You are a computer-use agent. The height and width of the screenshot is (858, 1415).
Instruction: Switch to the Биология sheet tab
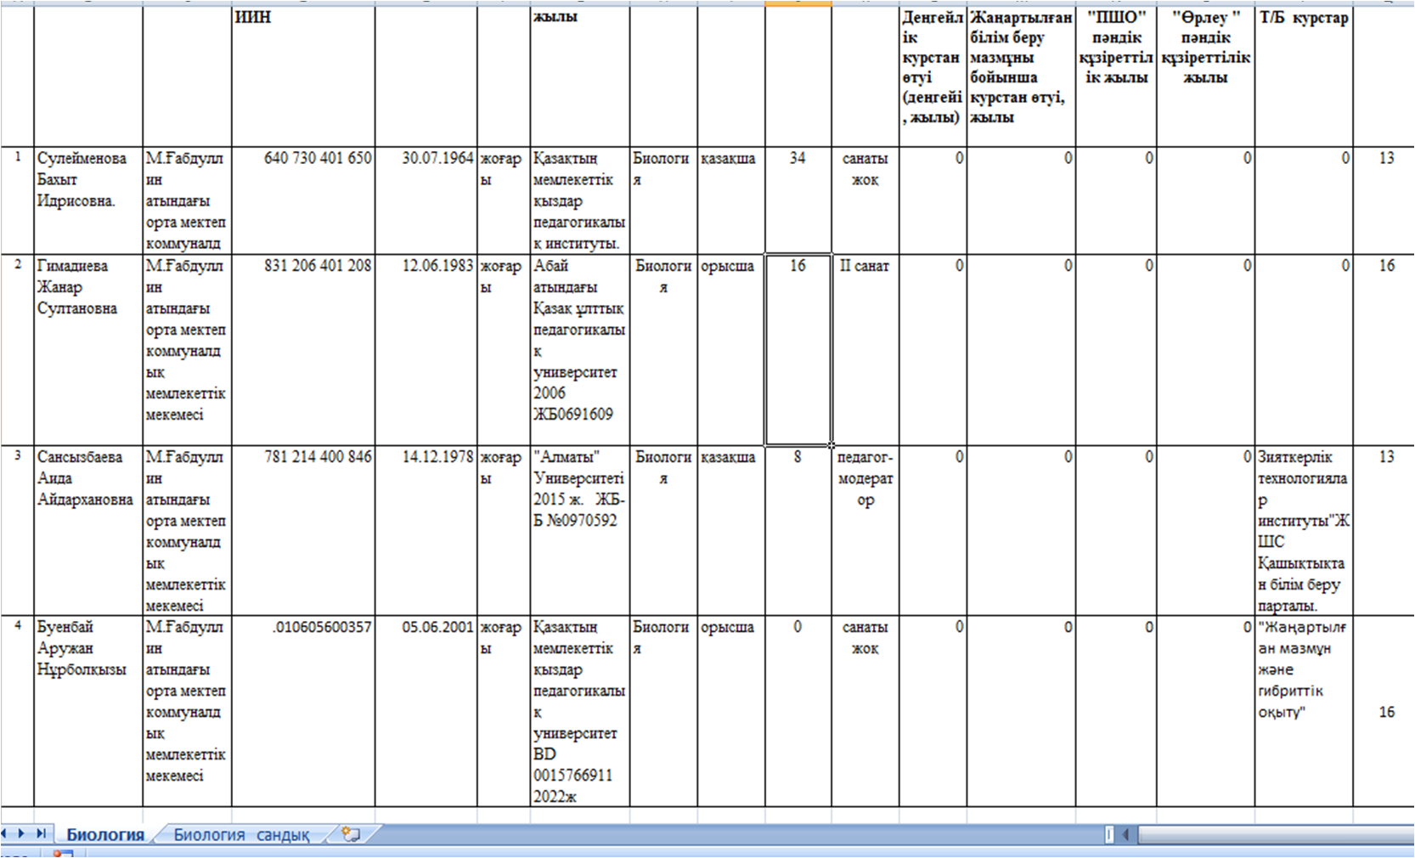tap(104, 835)
